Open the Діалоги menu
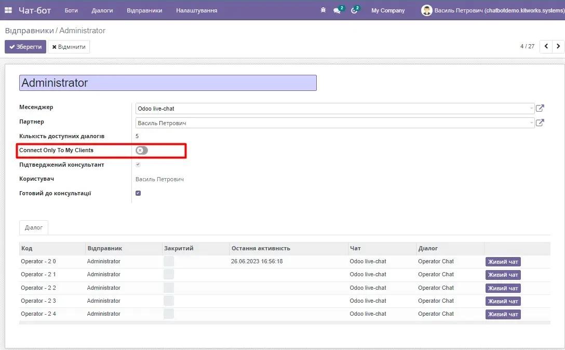565x350 pixels. (102, 10)
